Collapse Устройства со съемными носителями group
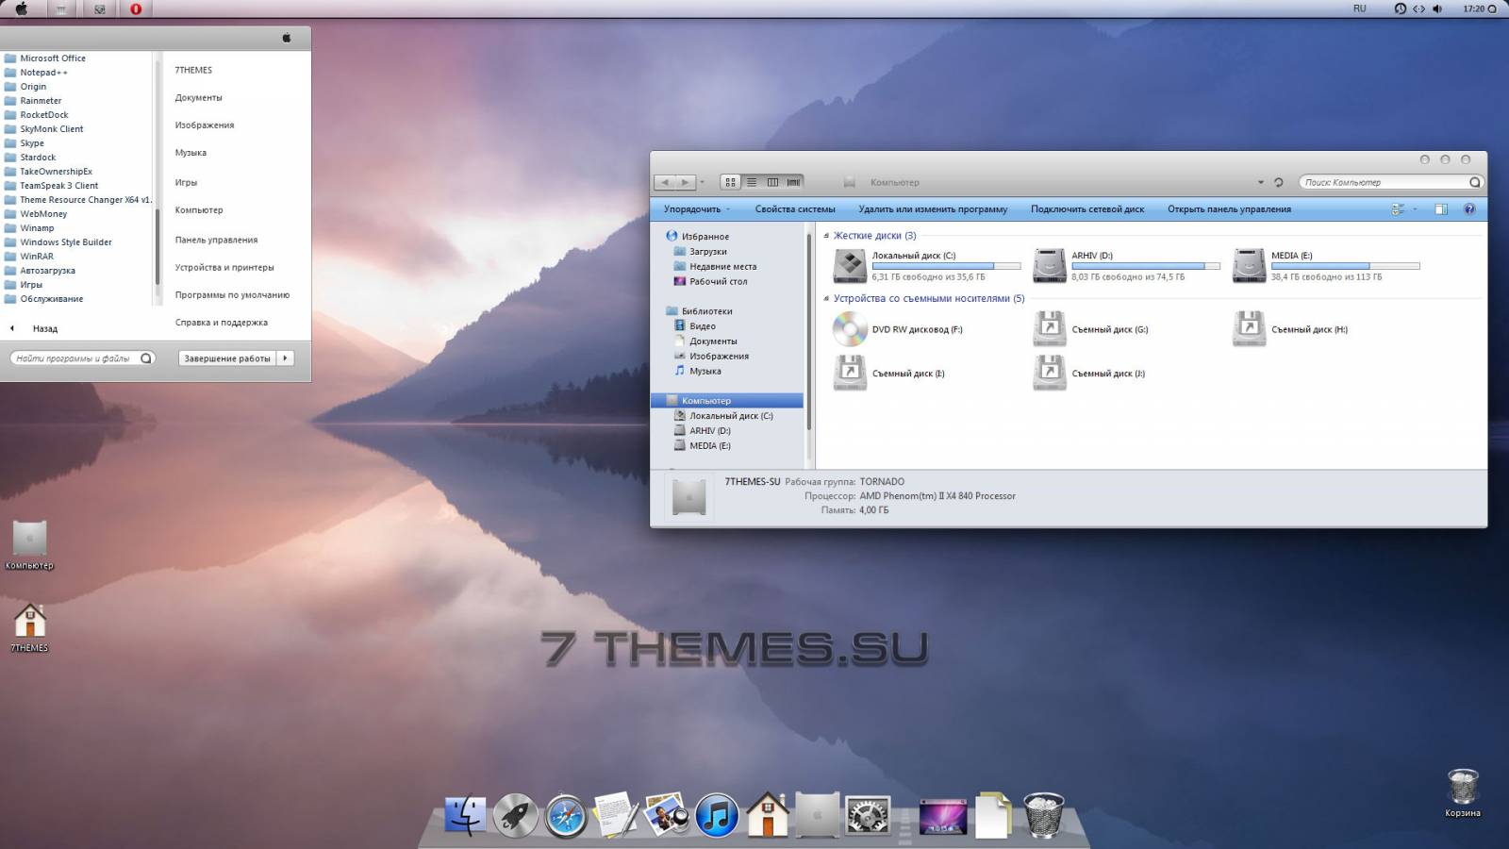 (827, 299)
